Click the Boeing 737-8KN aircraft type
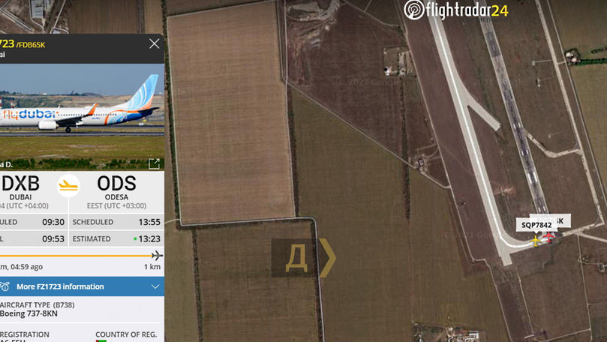This screenshot has height=342, width=607. click(29, 313)
